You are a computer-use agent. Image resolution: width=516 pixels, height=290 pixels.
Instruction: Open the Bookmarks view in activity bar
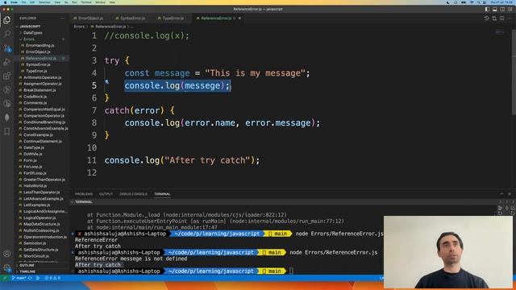(x=7, y=131)
